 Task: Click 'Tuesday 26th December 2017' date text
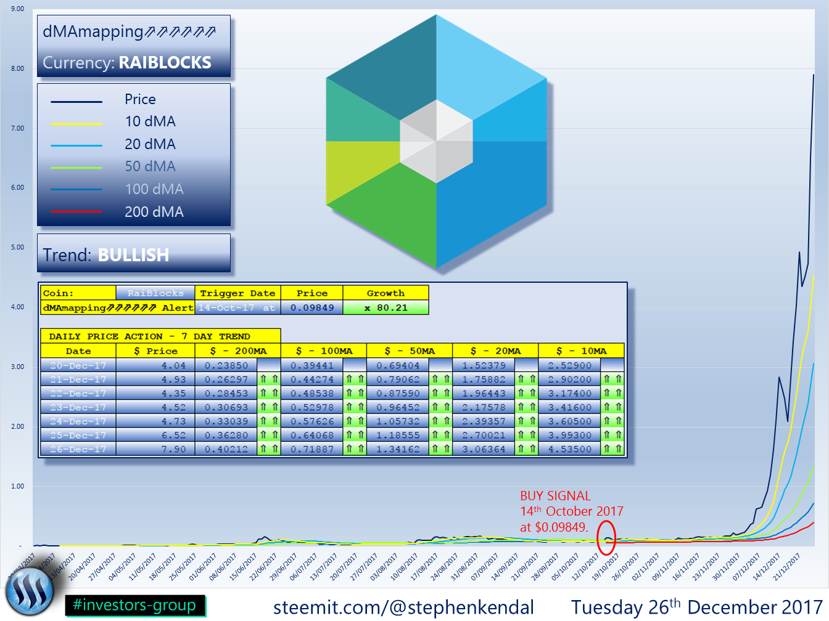pos(697,607)
